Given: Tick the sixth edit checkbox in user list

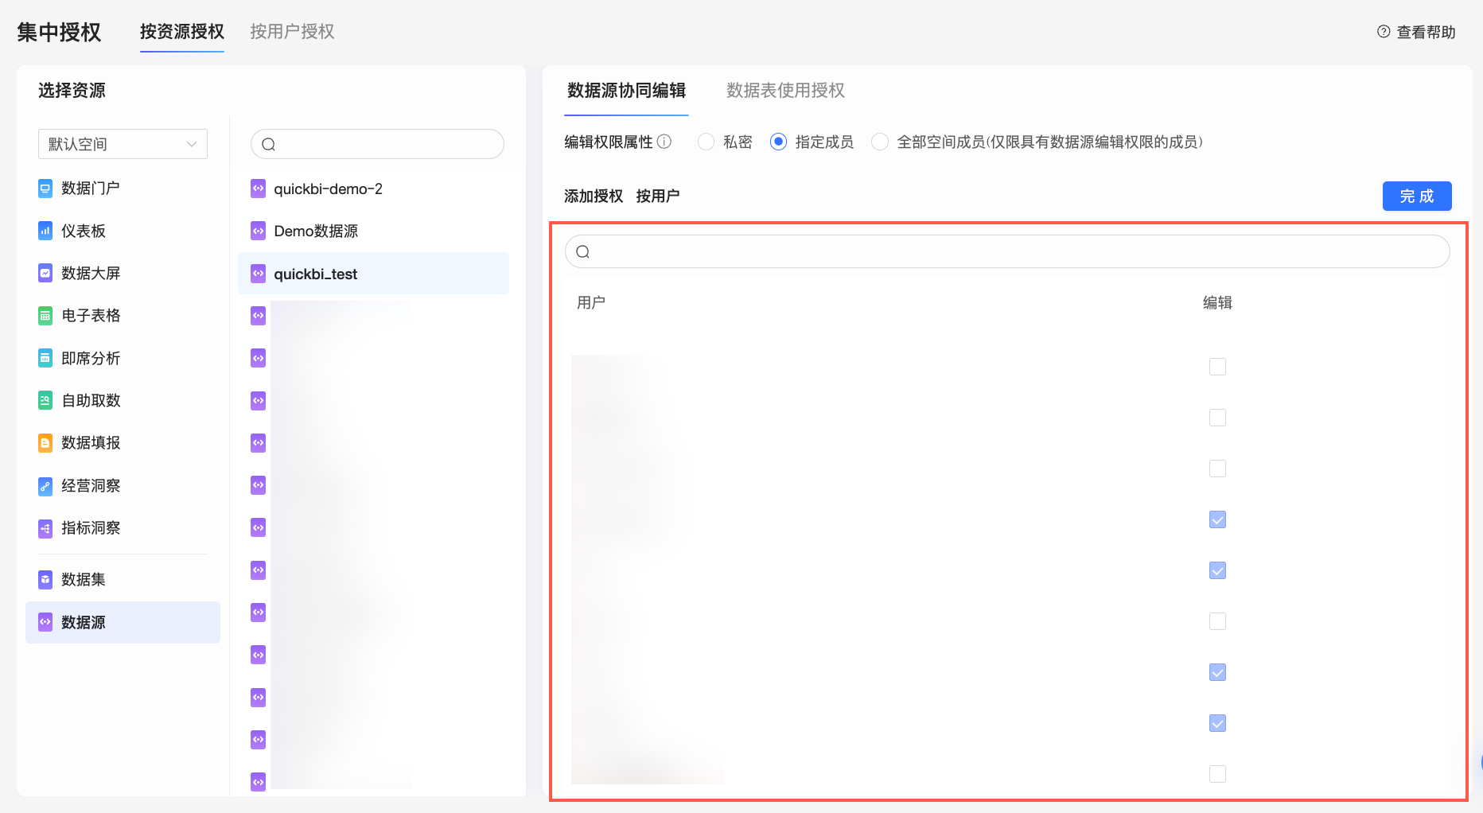Looking at the screenshot, I should (1217, 621).
